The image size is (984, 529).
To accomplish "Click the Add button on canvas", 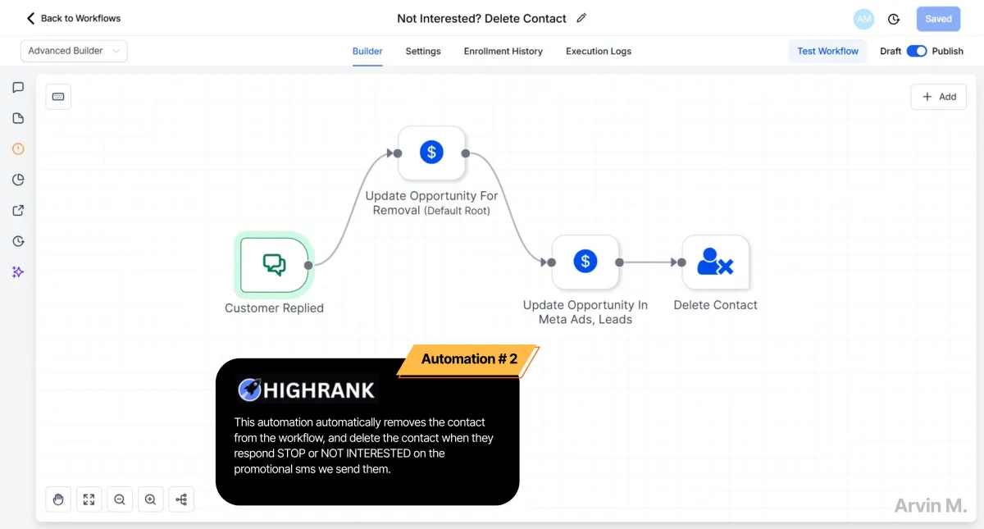I will tap(938, 97).
